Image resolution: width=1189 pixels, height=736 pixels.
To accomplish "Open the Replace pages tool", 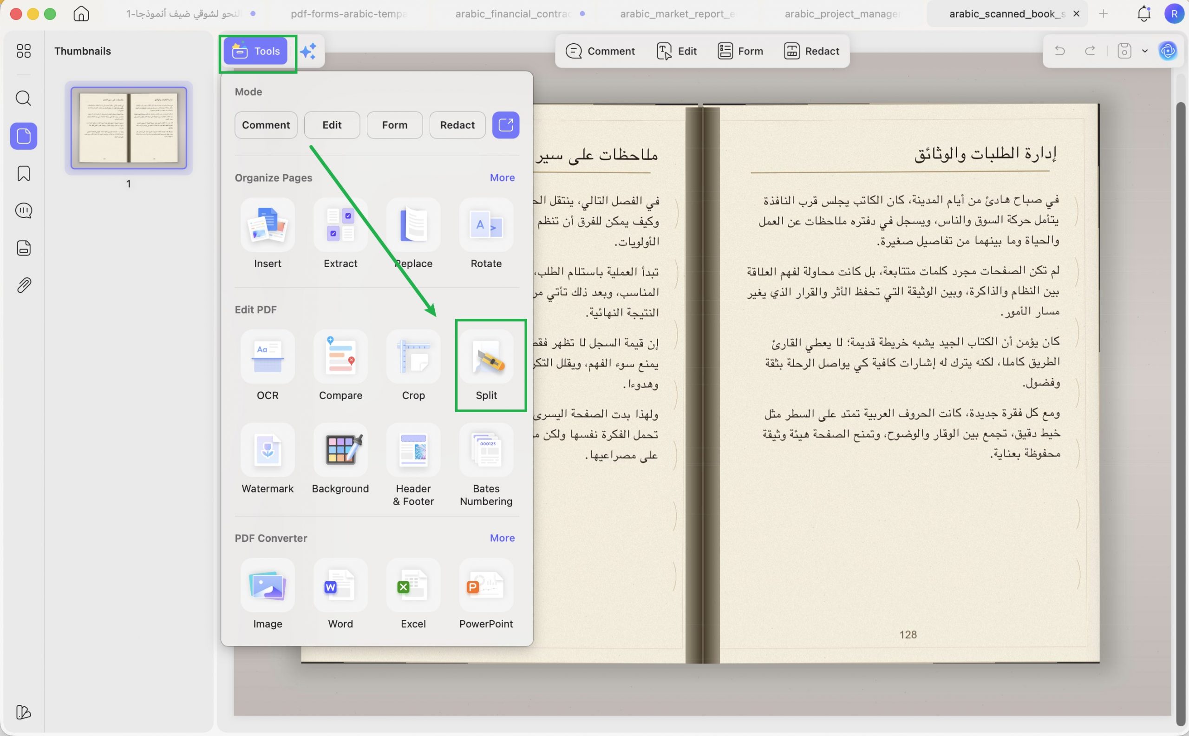I will pos(413,234).
